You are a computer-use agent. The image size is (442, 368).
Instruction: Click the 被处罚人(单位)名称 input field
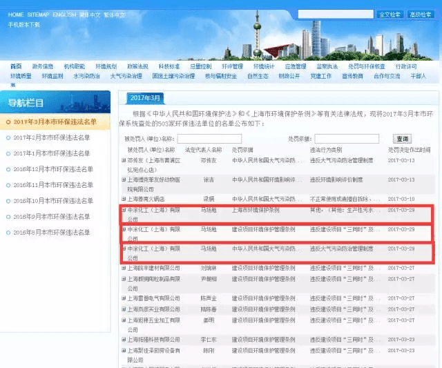click(x=209, y=139)
